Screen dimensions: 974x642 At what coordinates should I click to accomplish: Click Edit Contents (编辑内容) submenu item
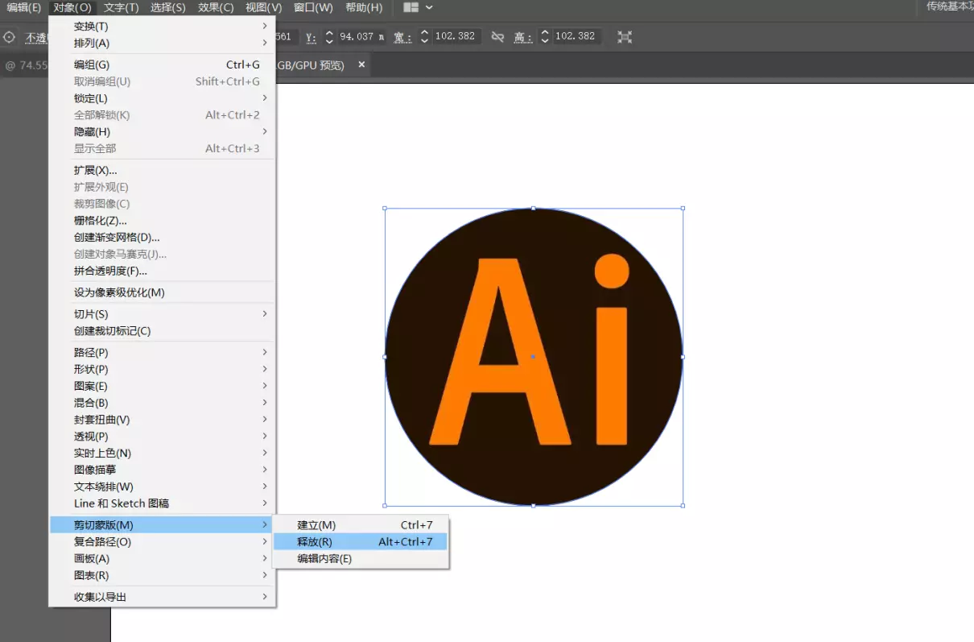(x=324, y=559)
